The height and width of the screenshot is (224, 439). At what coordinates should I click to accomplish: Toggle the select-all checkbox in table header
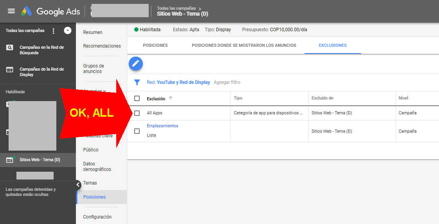pyautogui.click(x=137, y=98)
